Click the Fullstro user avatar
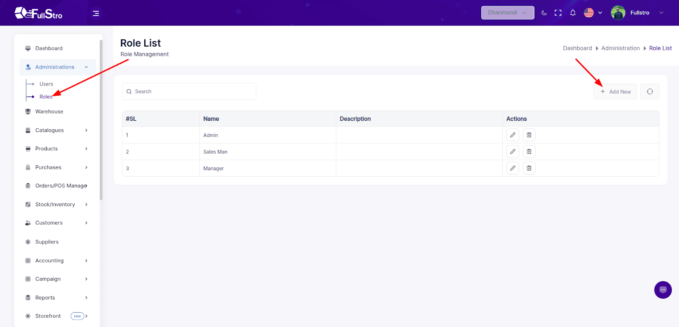 tap(618, 13)
